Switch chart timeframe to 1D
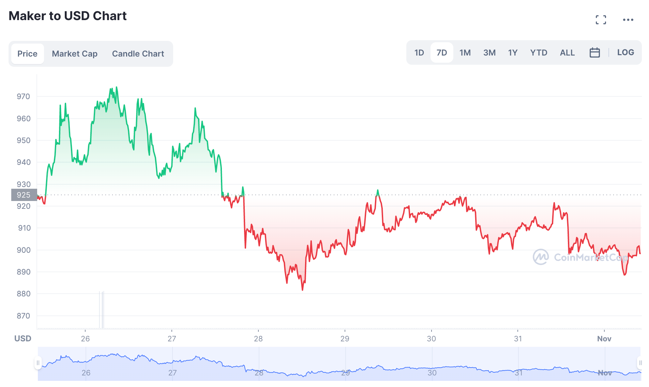 pos(419,52)
